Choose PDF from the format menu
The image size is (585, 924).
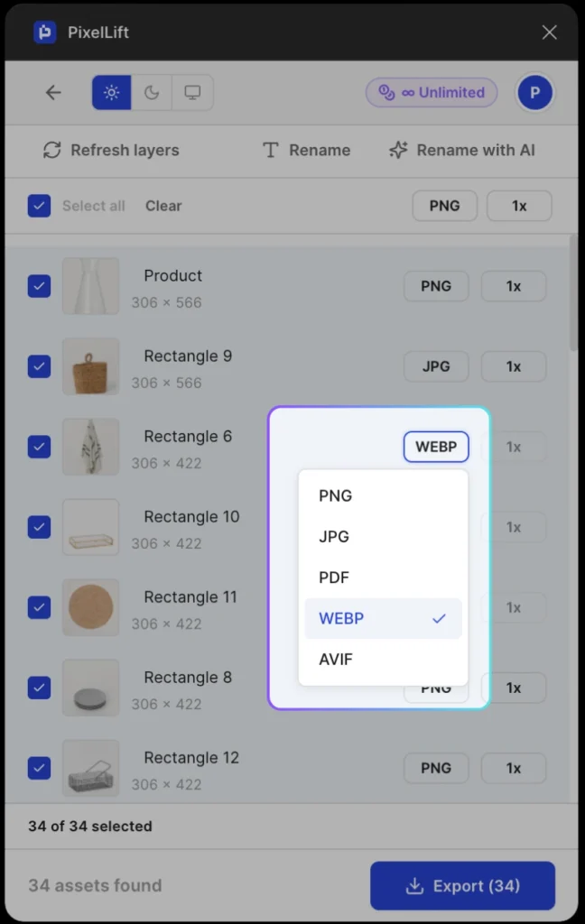tap(384, 577)
